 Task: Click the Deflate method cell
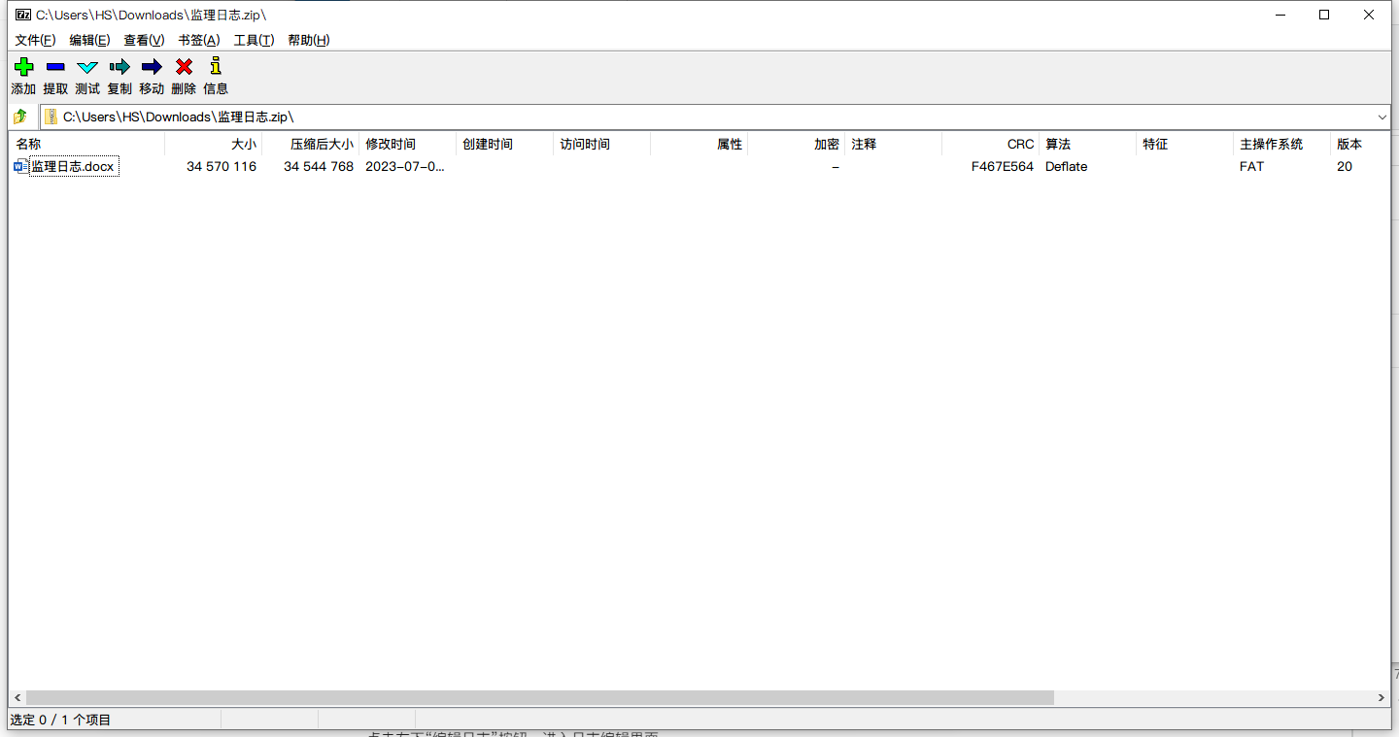click(x=1067, y=167)
